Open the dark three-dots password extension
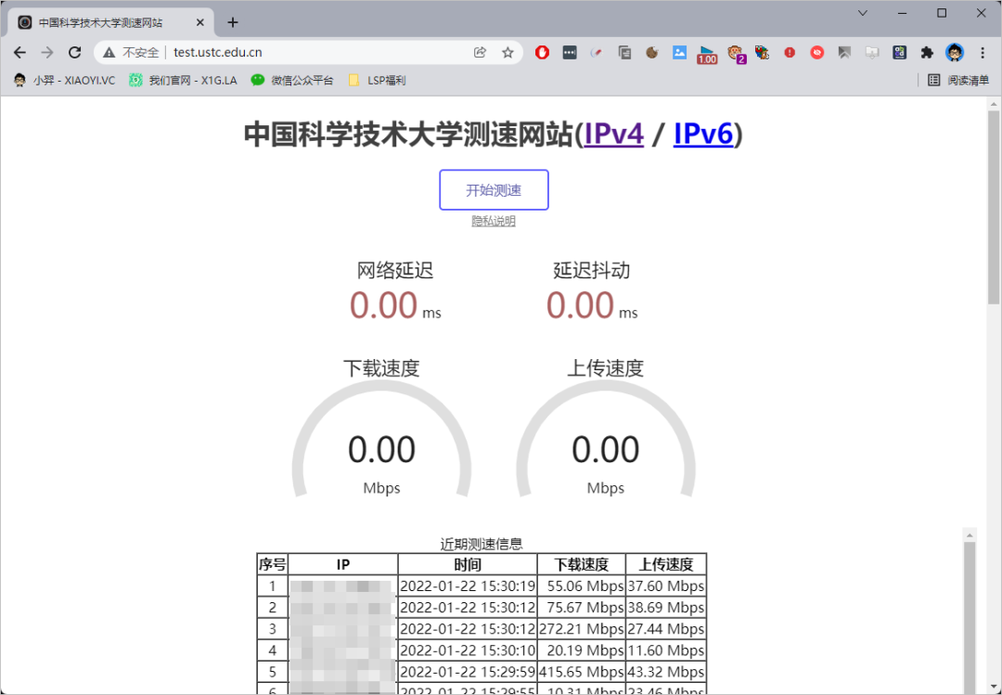1002x695 pixels. (570, 53)
